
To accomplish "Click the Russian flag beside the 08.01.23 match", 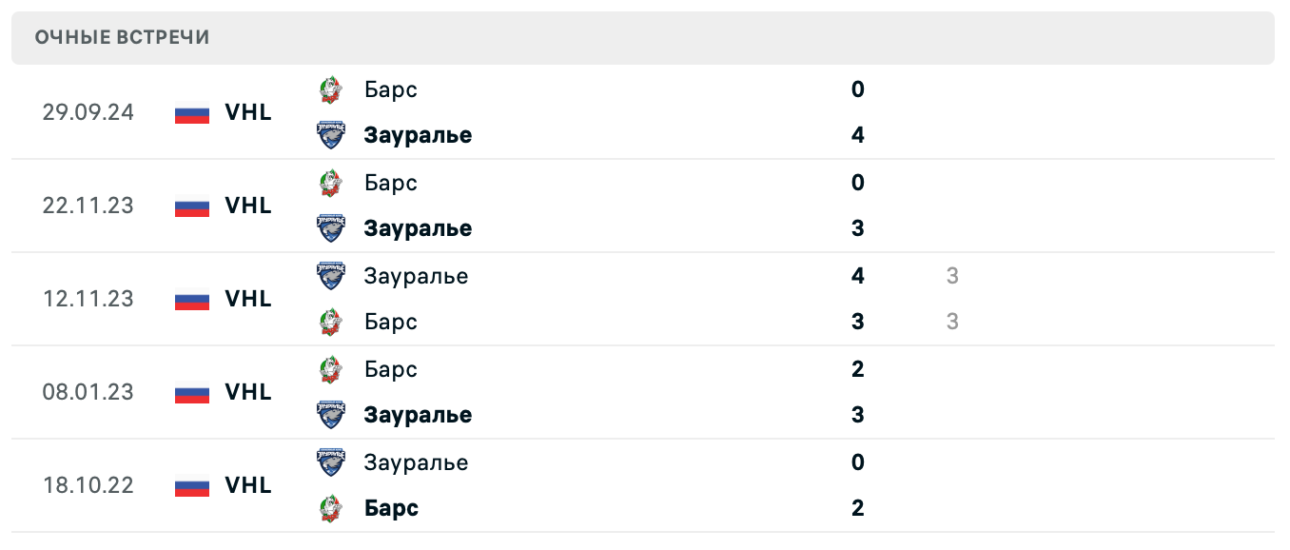I will (x=192, y=392).
